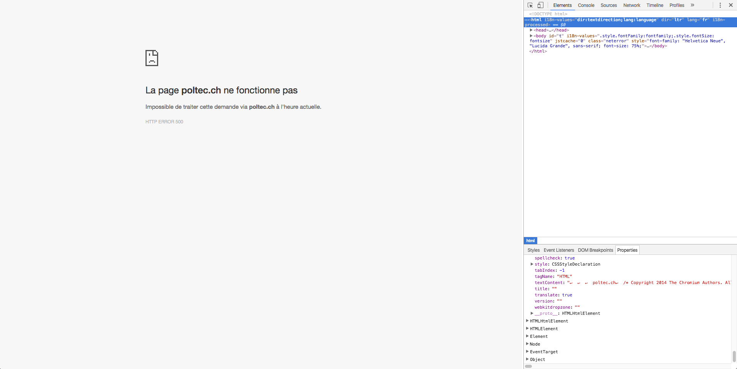Open the Network tab
The height and width of the screenshot is (369, 737).
[632, 5]
